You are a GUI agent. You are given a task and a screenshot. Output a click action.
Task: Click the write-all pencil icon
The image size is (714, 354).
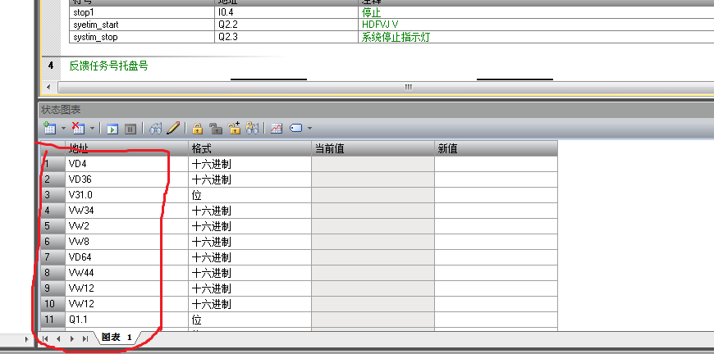(x=173, y=128)
